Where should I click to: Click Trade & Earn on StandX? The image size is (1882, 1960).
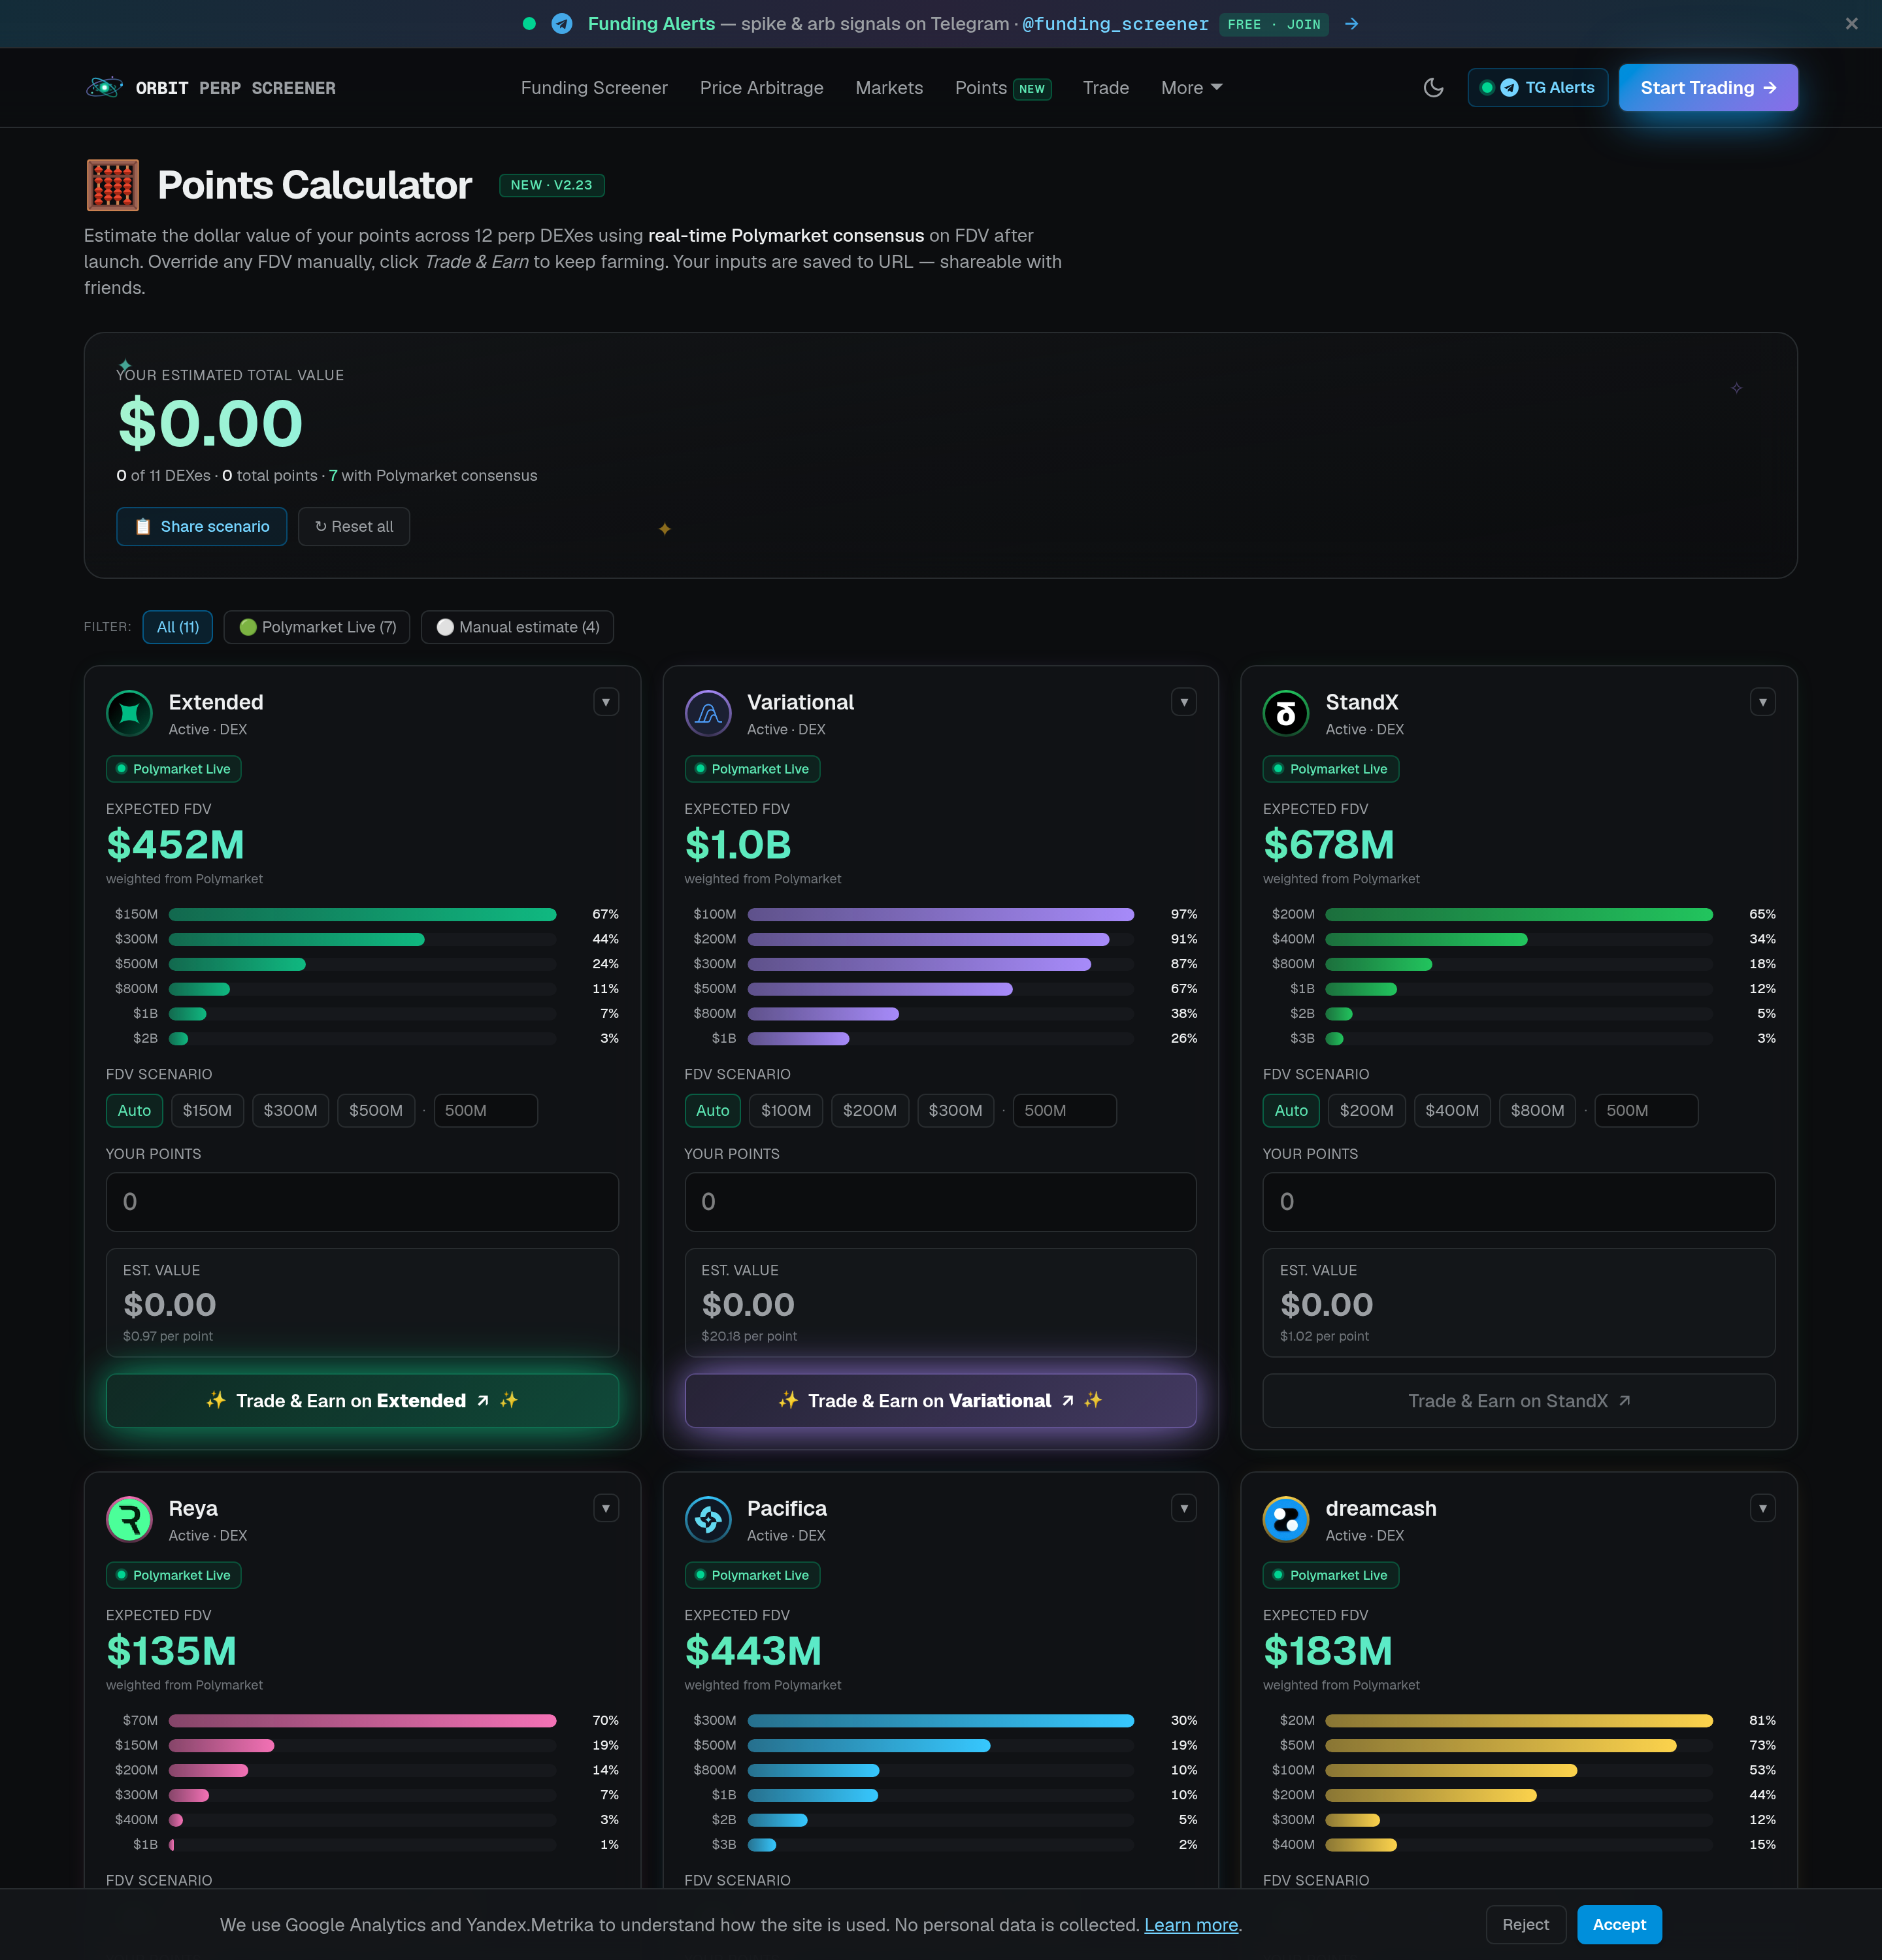click(x=1519, y=1401)
